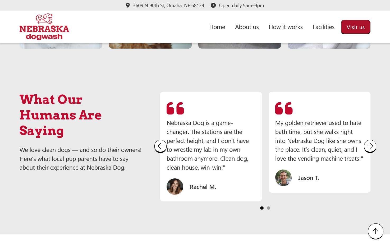Click Jason T.'s profile photo
The width and height of the screenshot is (390, 245).
283,178
